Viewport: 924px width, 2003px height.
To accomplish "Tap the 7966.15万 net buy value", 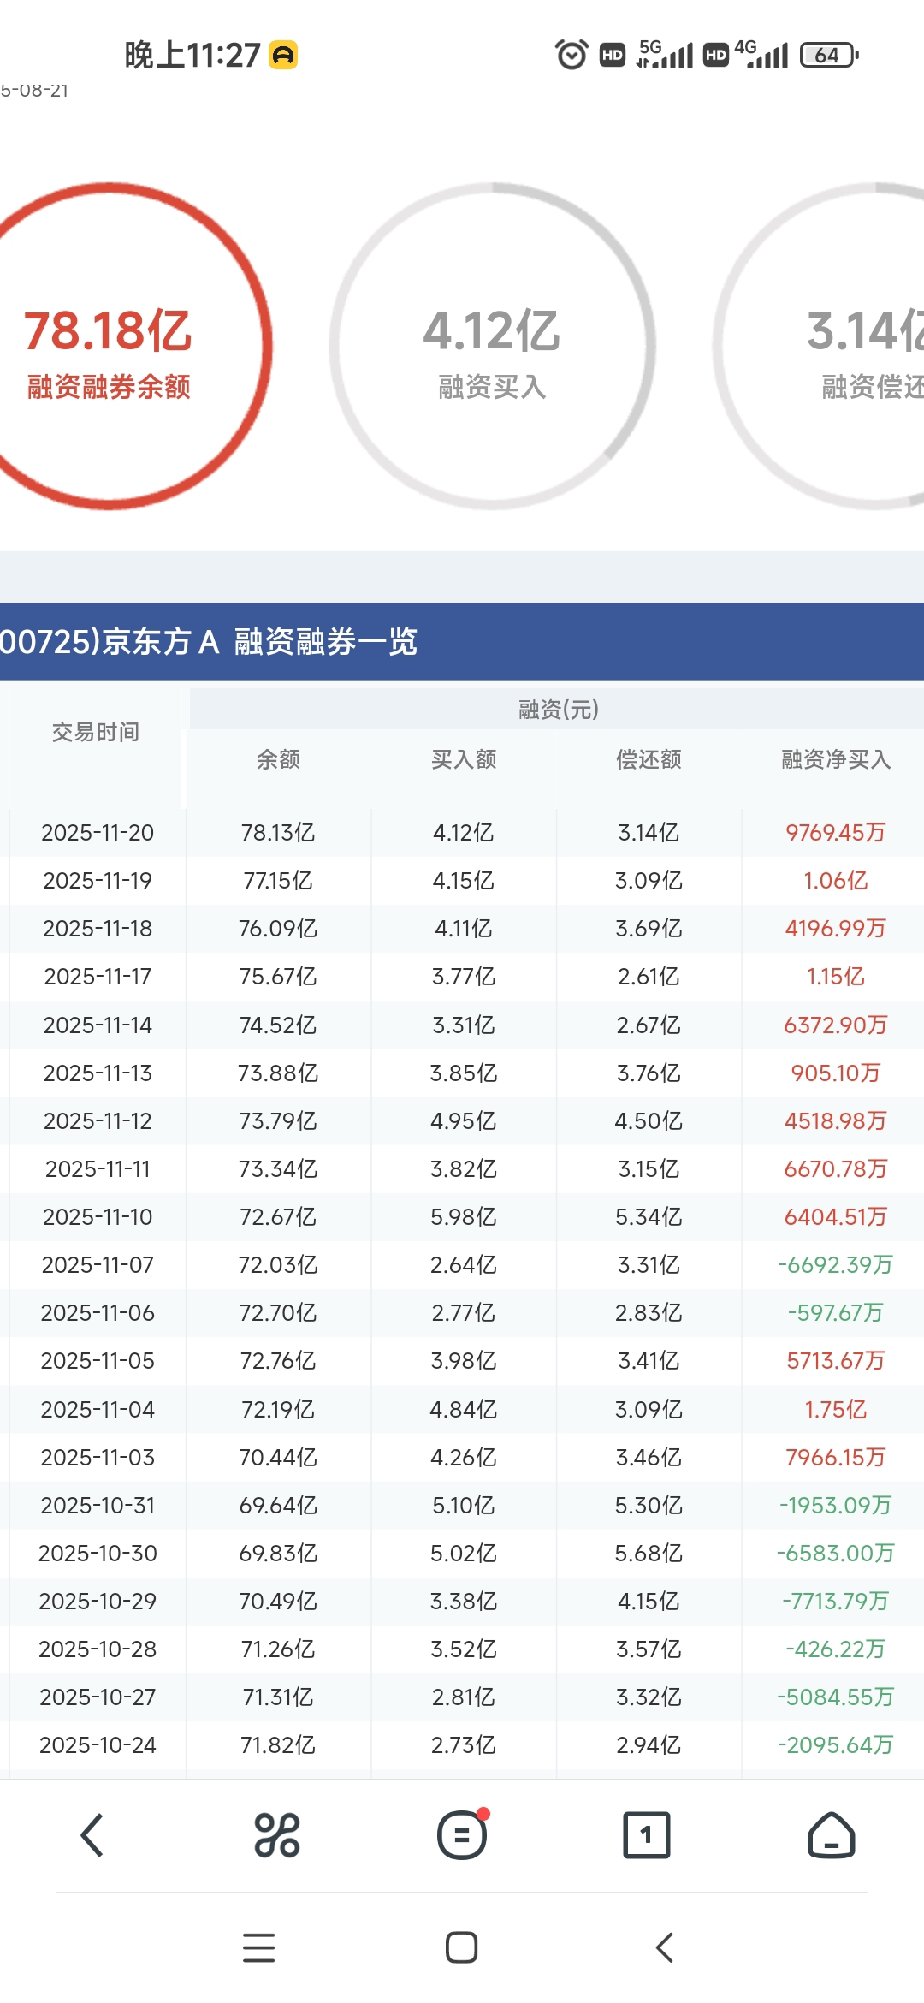I will coord(836,1458).
